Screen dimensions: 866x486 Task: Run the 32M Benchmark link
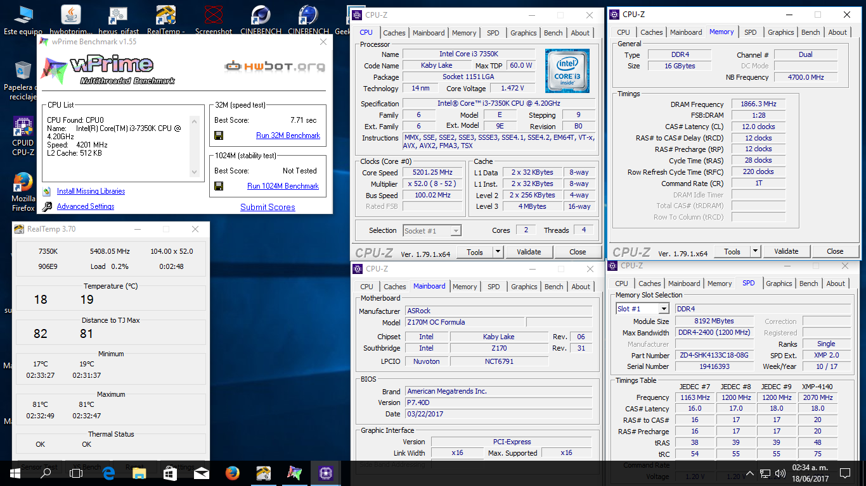(x=288, y=135)
